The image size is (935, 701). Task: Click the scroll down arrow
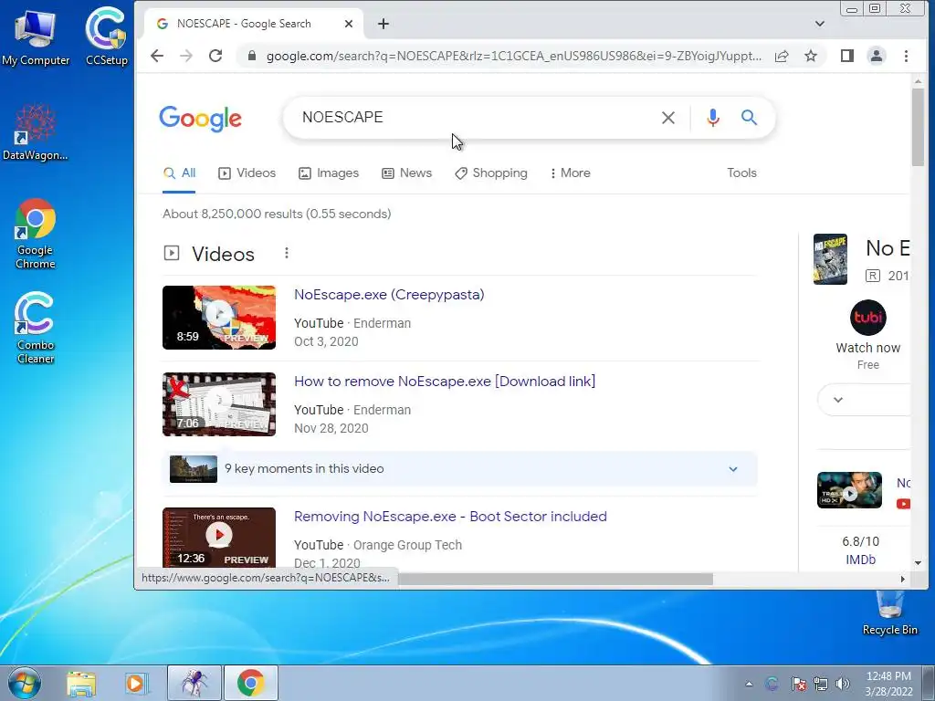coord(918,562)
